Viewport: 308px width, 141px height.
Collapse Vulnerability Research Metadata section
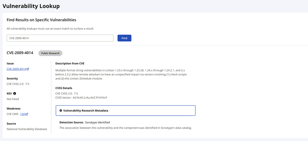click(x=126, y=111)
